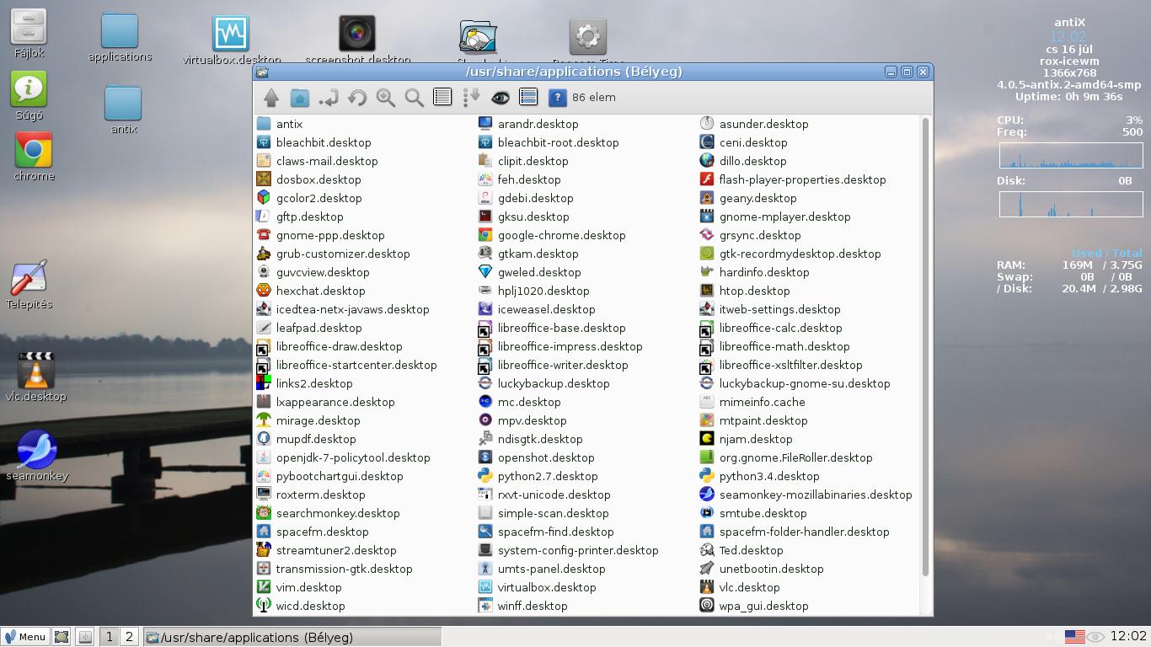This screenshot has width=1151, height=647.
Task: Click the file list vertical scrollbar
Action: (x=926, y=345)
